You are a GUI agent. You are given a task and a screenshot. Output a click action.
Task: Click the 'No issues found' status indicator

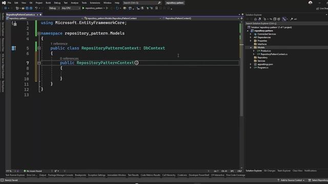(33, 171)
